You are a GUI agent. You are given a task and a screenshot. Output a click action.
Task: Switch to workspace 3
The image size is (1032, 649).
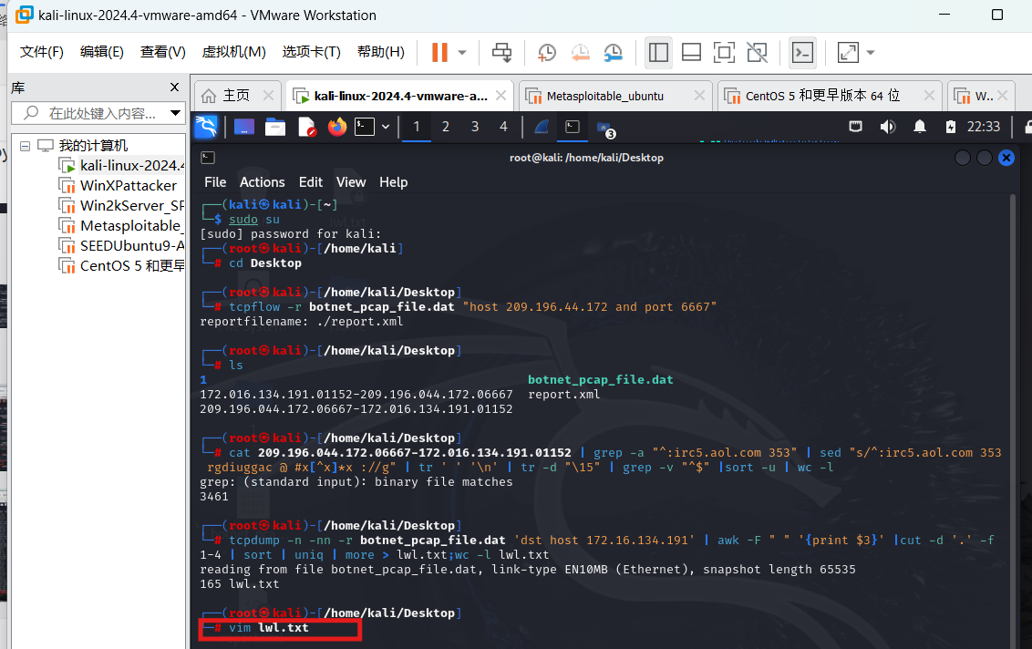(x=475, y=127)
